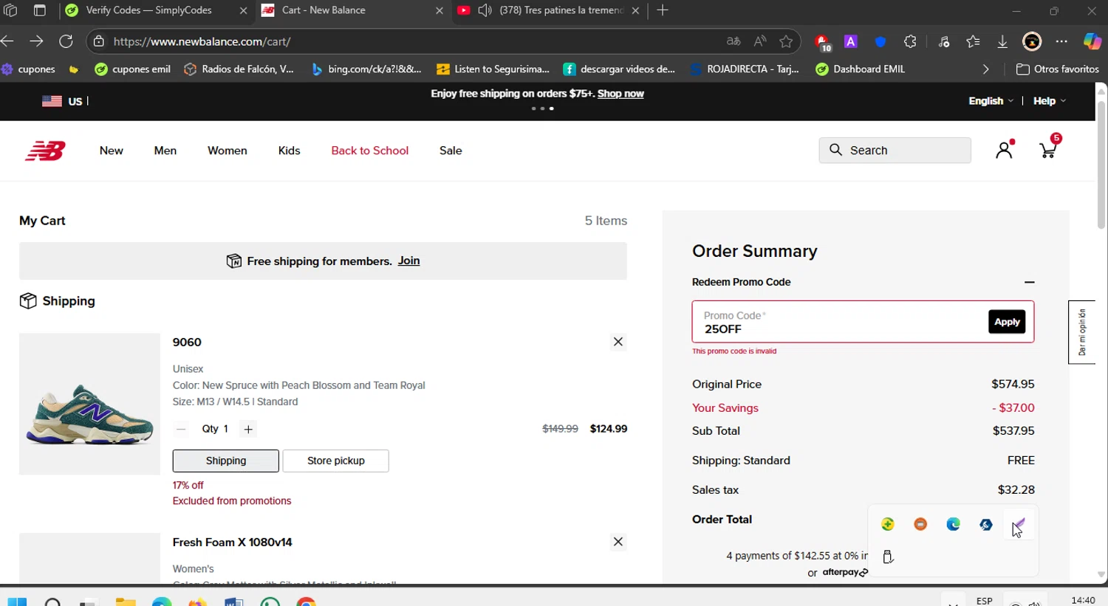Viewport: 1108px width, 606px height.
Task: Click the Shop now link in banner
Action: [x=620, y=94]
